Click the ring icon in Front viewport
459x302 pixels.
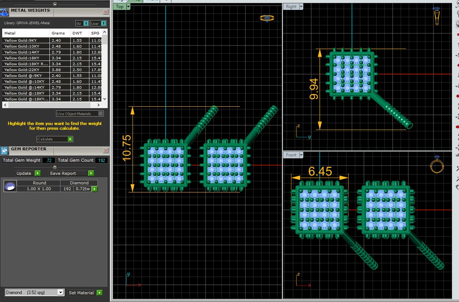(x=437, y=164)
